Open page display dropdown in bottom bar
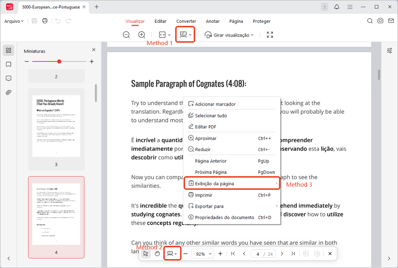Viewport: 398px width, 268px height. click(172, 254)
